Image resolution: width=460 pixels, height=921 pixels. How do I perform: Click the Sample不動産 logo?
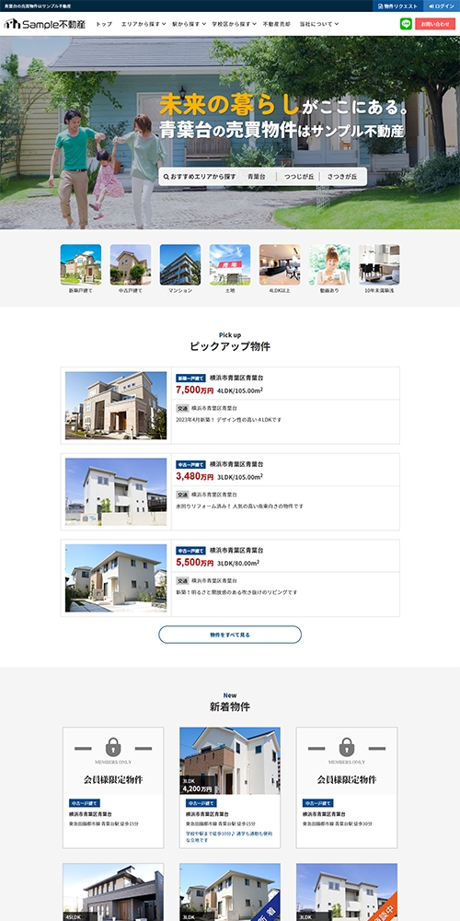44,24
